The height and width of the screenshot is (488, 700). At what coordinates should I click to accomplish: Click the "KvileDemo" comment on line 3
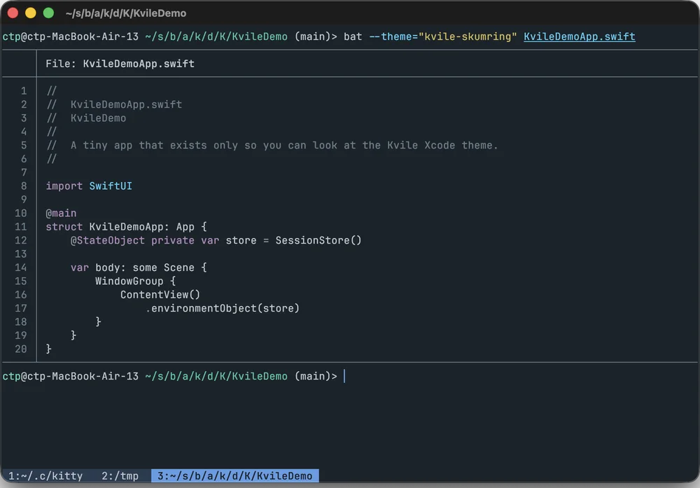point(98,118)
